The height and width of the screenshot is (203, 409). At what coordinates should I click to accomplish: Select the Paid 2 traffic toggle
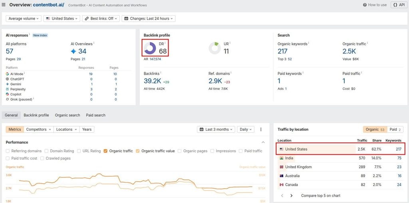pos(395,129)
